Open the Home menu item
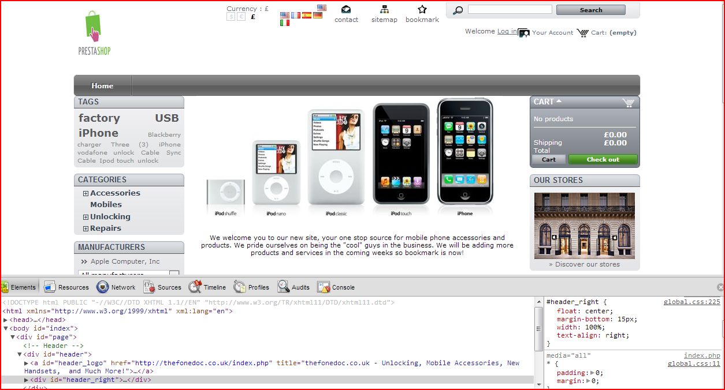This screenshot has height=390, width=725. pyautogui.click(x=102, y=86)
